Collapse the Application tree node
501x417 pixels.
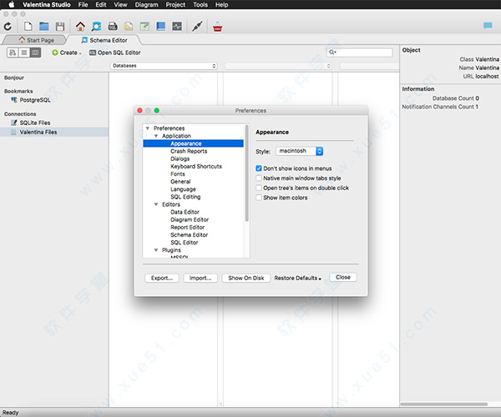click(156, 136)
